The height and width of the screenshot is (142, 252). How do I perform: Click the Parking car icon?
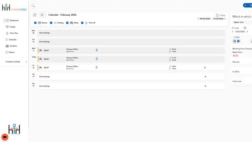tap(55, 23)
